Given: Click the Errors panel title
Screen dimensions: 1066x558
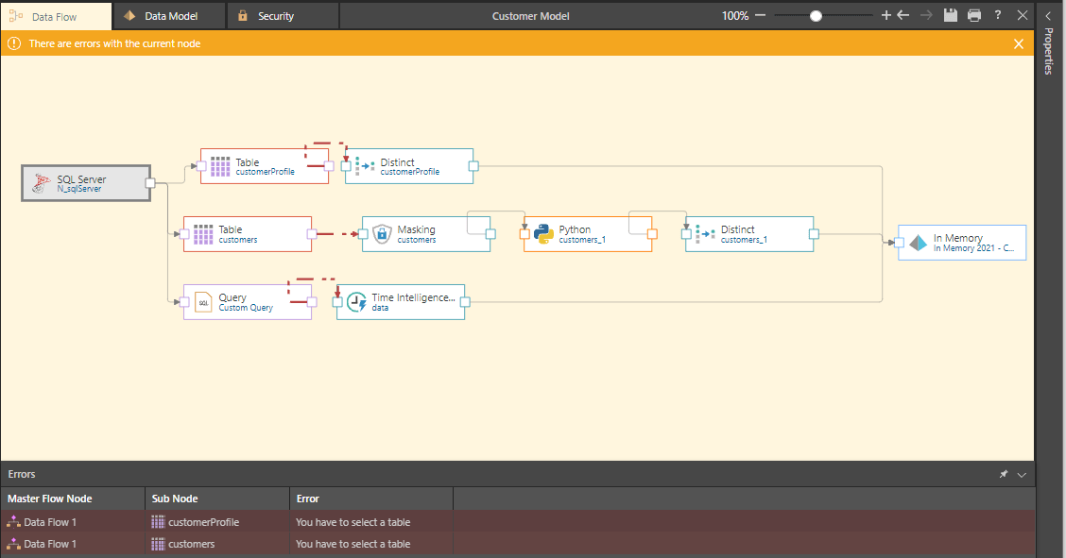Looking at the screenshot, I should pyautogui.click(x=22, y=474).
